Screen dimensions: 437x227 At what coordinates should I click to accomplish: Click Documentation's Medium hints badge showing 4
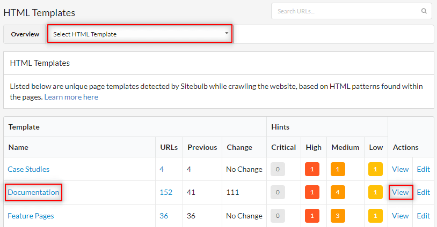[x=338, y=192]
